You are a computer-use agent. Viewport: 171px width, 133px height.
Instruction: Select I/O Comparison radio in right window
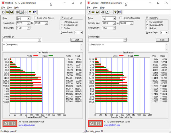147,22
